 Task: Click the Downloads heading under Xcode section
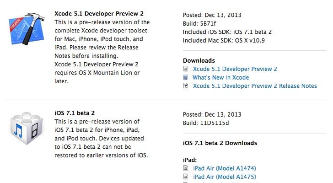(199, 60)
